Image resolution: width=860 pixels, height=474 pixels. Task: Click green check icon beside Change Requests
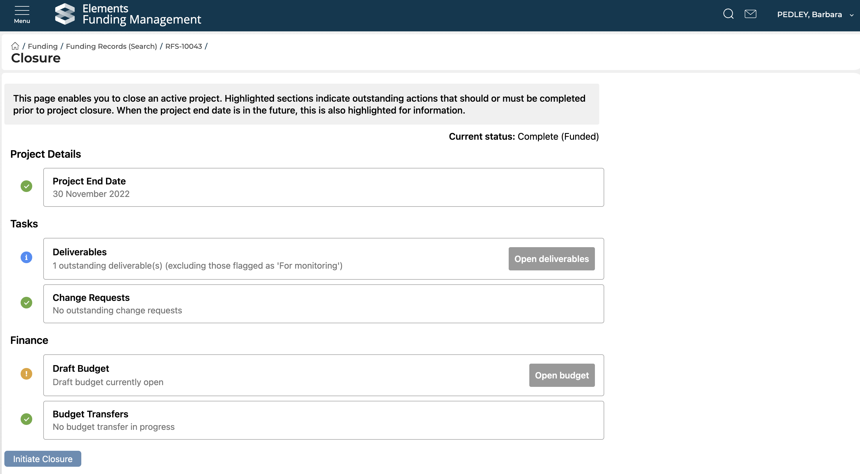tap(26, 303)
